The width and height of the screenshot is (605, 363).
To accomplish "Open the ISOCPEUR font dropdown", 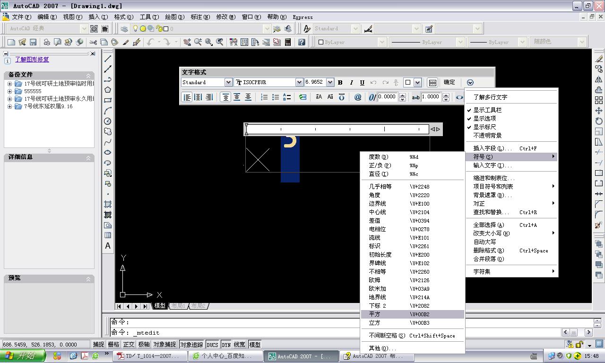I will tap(299, 82).
